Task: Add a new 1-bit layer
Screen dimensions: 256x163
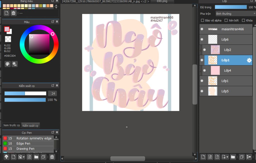Action: (217, 157)
